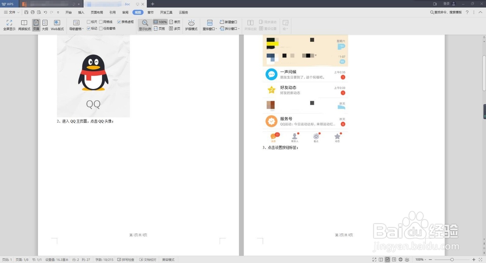Screen dimensions: 486x263
Task: Open the 章节 section tab
Action: [x=151, y=13]
